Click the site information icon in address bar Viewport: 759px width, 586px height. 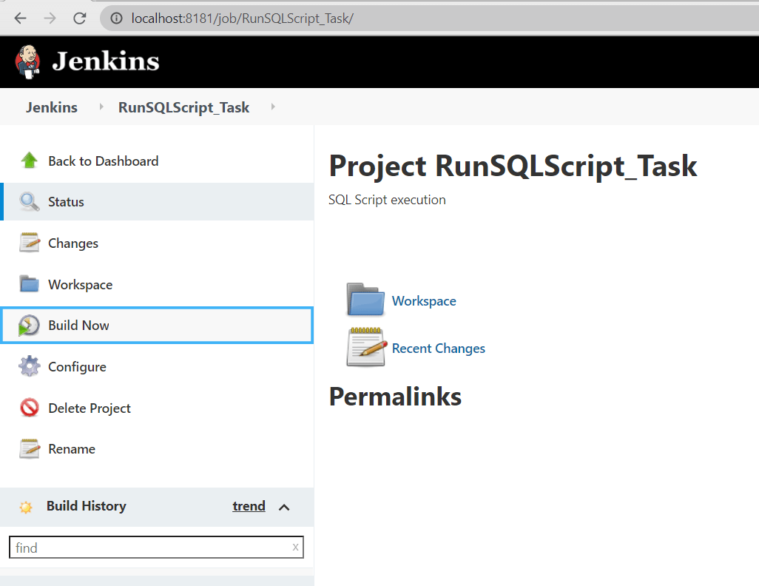point(116,18)
